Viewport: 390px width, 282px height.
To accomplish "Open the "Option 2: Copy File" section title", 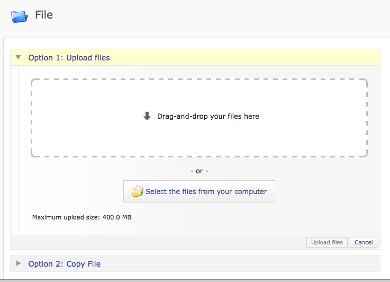I will [64, 264].
